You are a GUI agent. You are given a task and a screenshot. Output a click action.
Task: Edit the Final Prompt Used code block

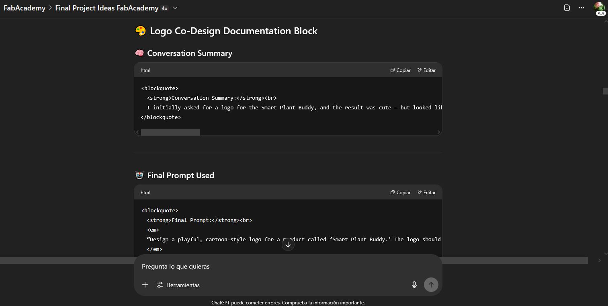(426, 192)
